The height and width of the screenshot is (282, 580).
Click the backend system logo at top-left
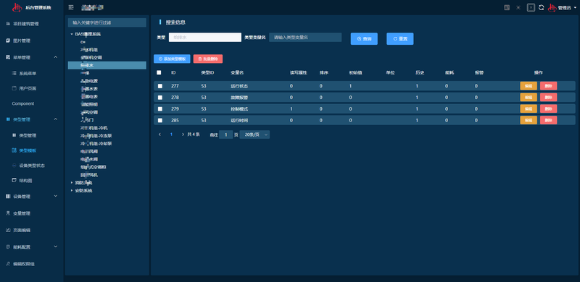17,7
